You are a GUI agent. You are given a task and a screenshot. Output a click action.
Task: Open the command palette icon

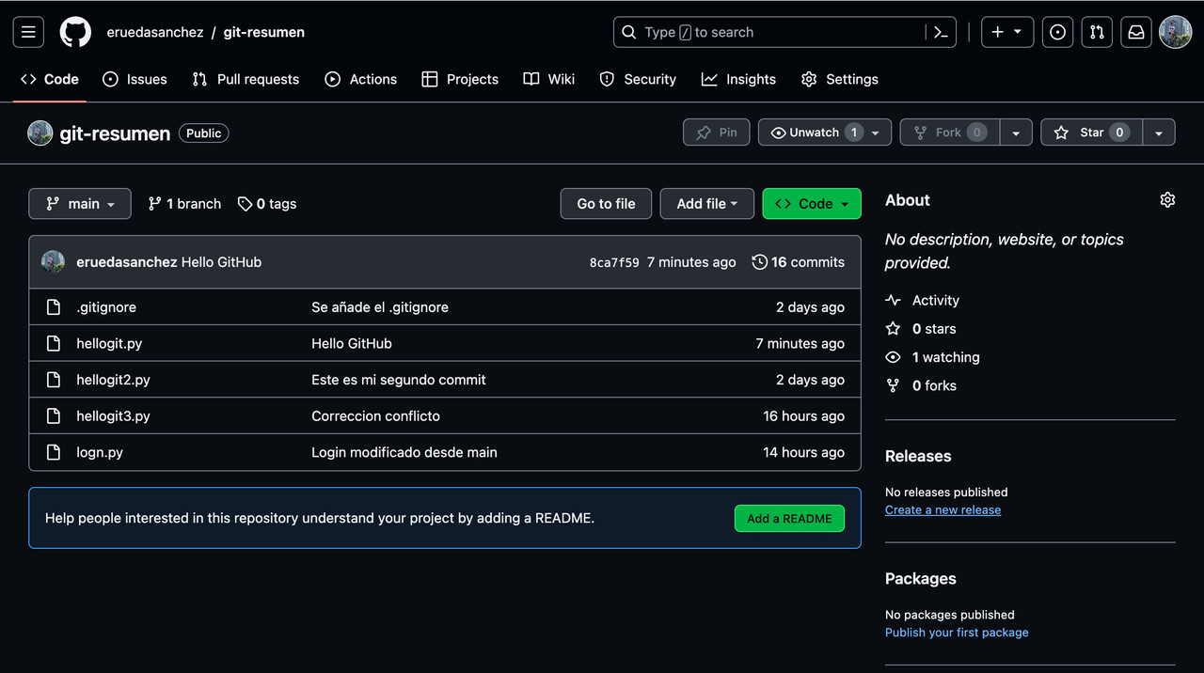pyautogui.click(x=941, y=32)
